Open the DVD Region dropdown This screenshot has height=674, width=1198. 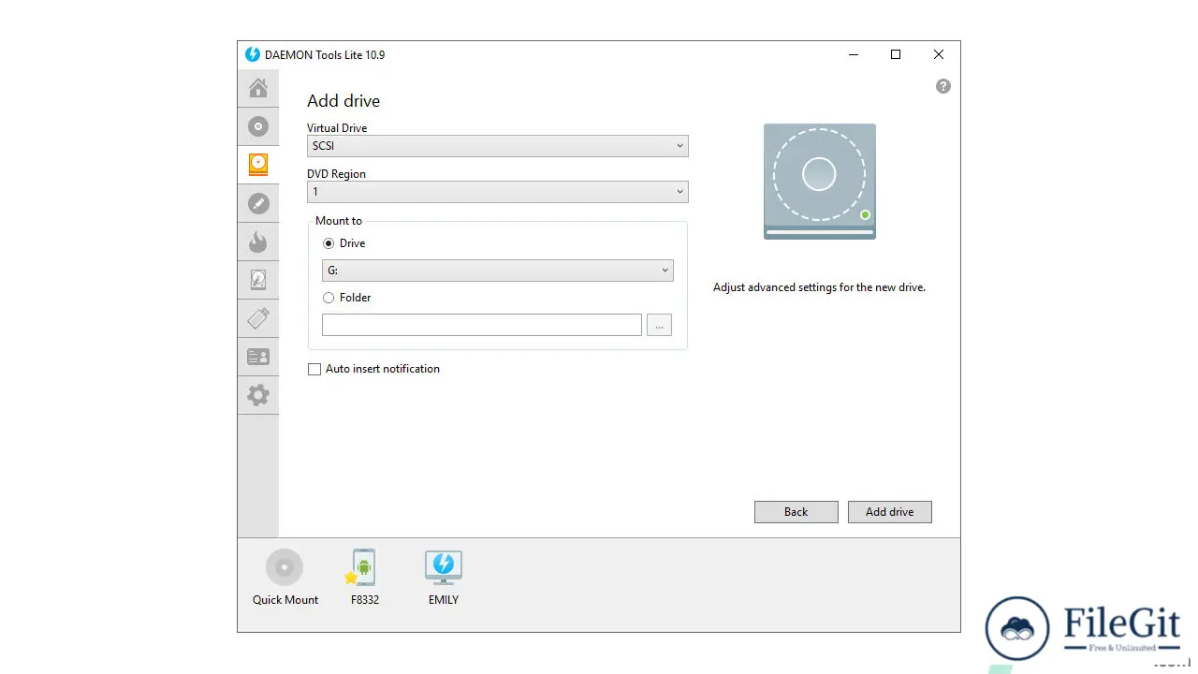(498, 192)
